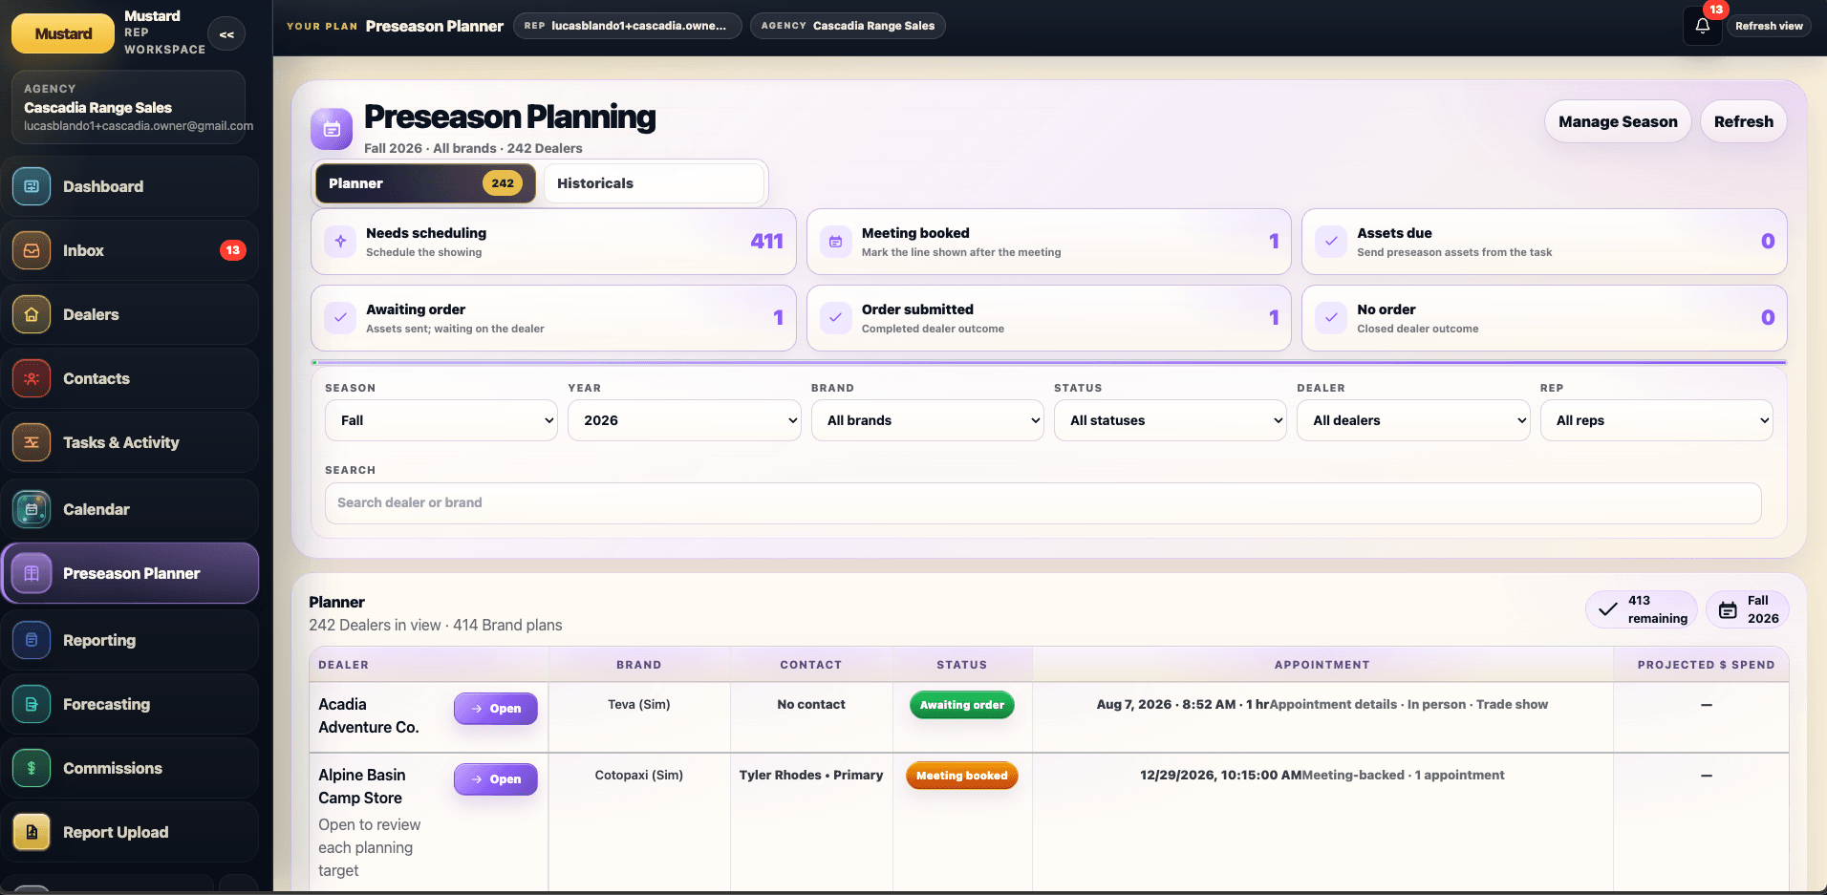The height and width of the screenshot is (895, 1827).
Task: Click the Awaiting order status badge
Action: point(961,705)
